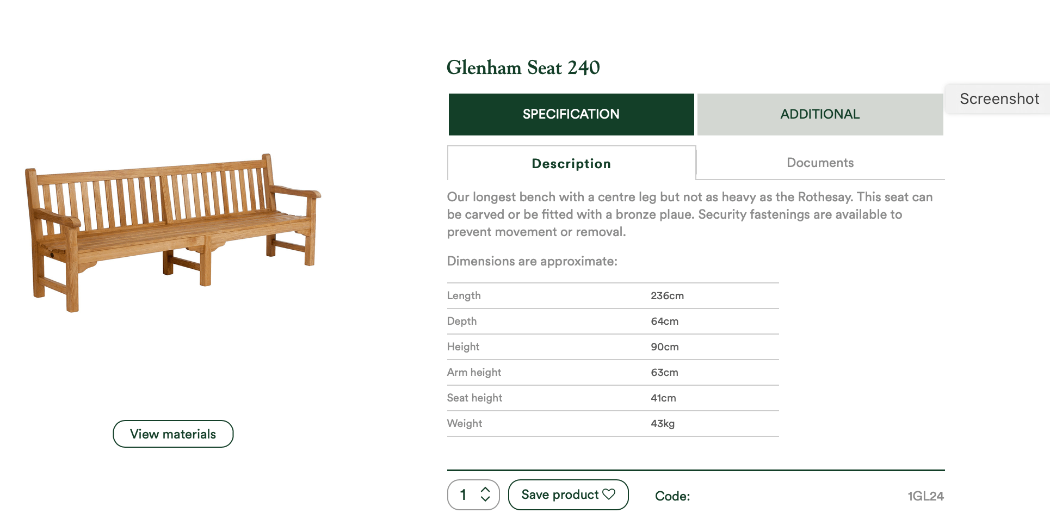Viewport: 1050px width, 519px height.
Task: Select the Description sub-tab
Action: pos(571,163)
